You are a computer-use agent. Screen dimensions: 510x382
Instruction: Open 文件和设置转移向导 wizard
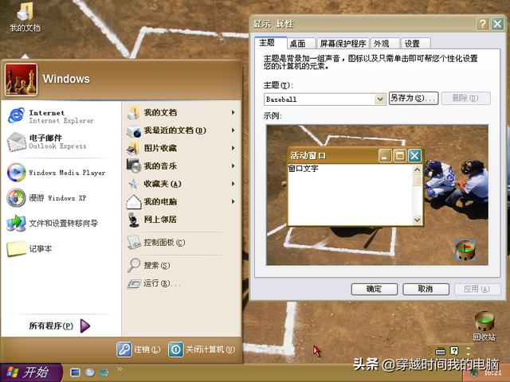pos(52,223)
